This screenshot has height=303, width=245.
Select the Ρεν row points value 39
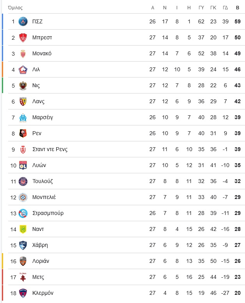click(238, 133)
